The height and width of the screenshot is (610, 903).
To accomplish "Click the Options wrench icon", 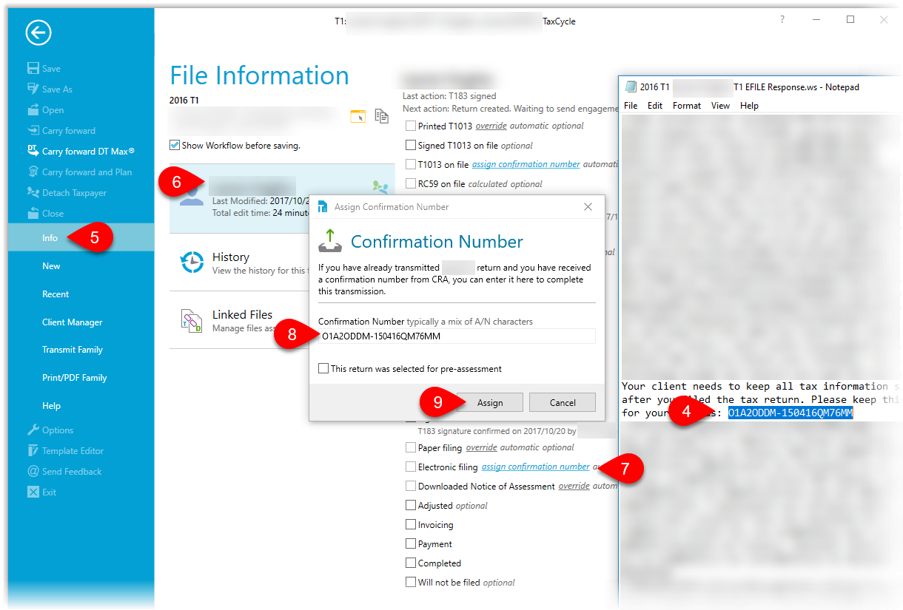I will coord(33,430).
